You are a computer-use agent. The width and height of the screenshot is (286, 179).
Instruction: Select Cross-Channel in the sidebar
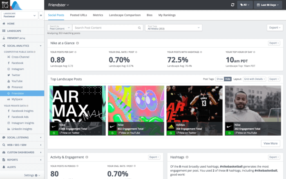coord(20,57)
